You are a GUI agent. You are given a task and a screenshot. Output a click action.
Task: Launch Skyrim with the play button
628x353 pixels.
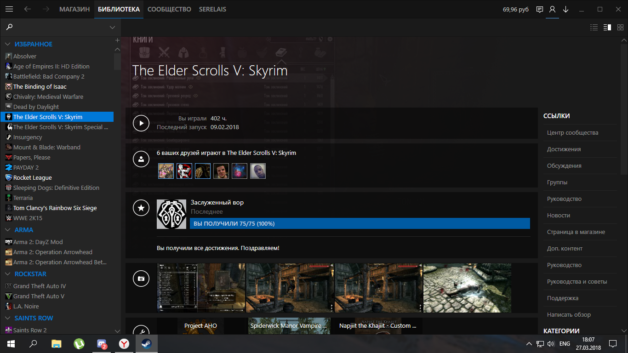point(141,123)
